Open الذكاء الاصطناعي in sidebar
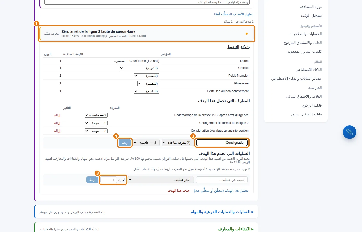Screen dimensions: 362x232 pos(309,70)
